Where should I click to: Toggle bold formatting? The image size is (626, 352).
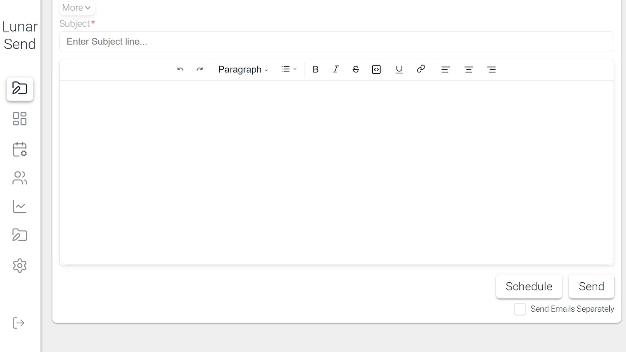315,69
